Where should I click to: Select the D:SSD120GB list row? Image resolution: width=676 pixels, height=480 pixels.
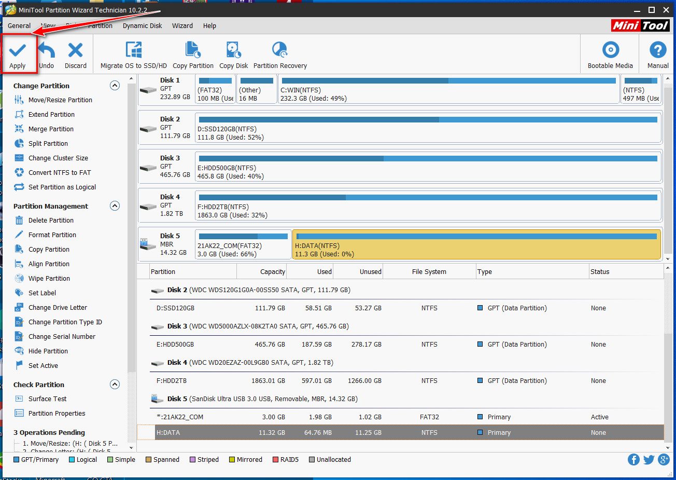406,308
